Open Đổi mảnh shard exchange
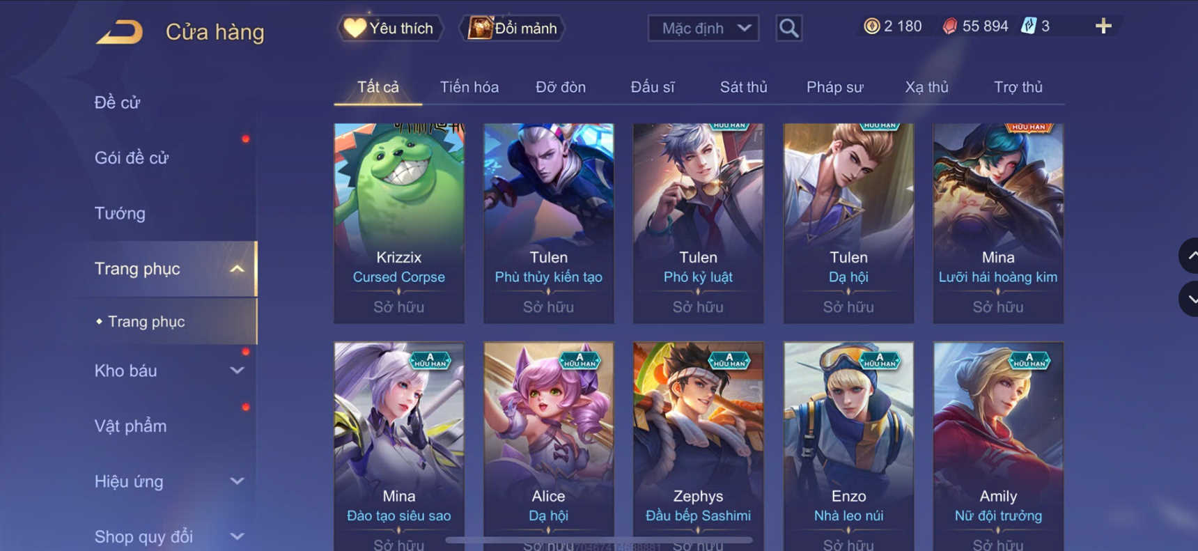Image resolution: width=1198 pixels, height=551 pixels. tap(513, 28)
